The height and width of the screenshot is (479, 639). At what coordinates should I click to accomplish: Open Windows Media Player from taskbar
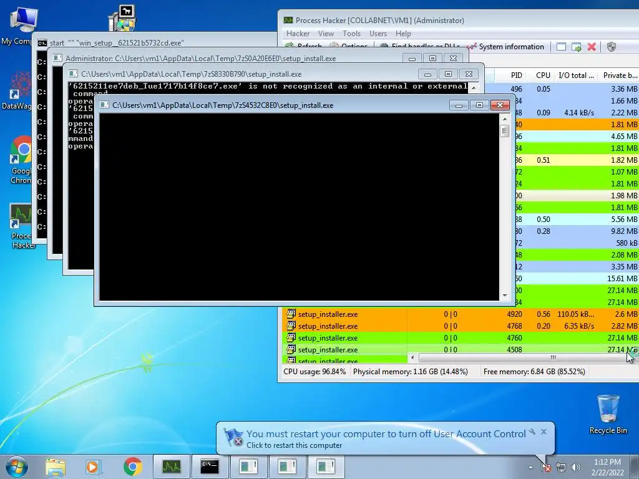[94, 467]
